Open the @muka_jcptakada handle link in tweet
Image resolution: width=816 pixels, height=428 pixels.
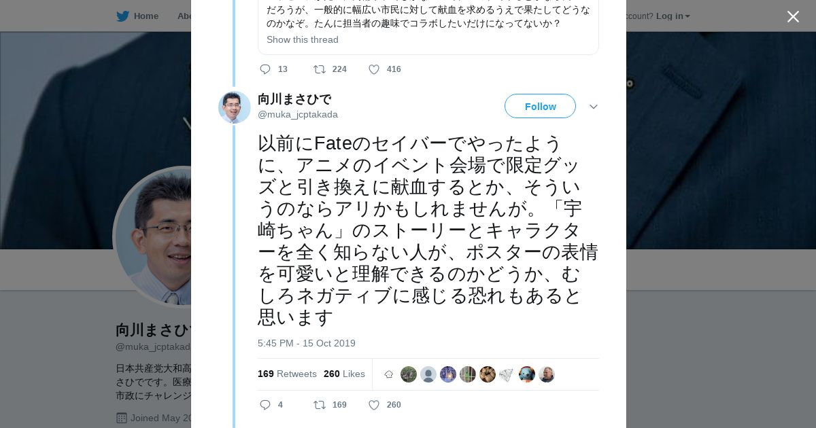pyautogui.click(x=298, y=114)
